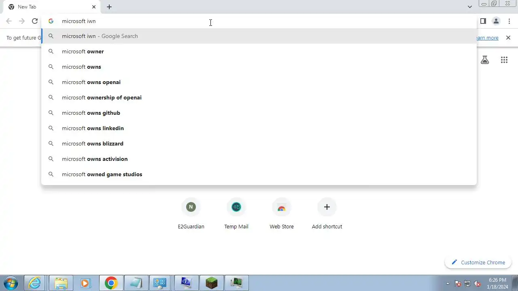Viewport: 518px width, 291px height.
Task: Choose 'microsoft ownership of openai' suggestion
Action: 259,97
